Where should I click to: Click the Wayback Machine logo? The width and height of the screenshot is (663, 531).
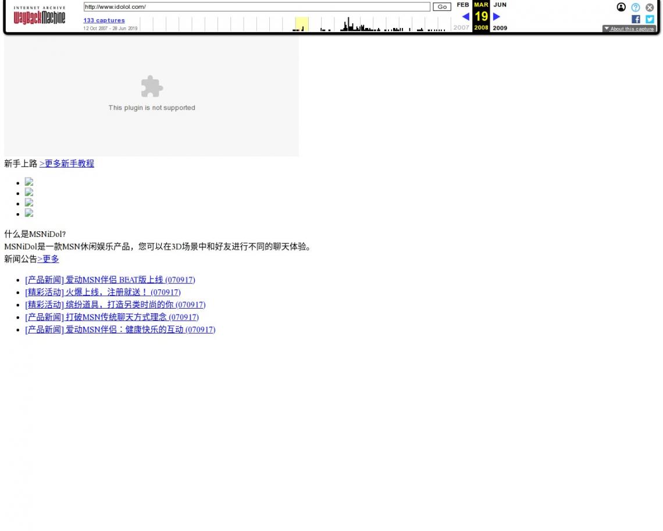click(40, 15)
